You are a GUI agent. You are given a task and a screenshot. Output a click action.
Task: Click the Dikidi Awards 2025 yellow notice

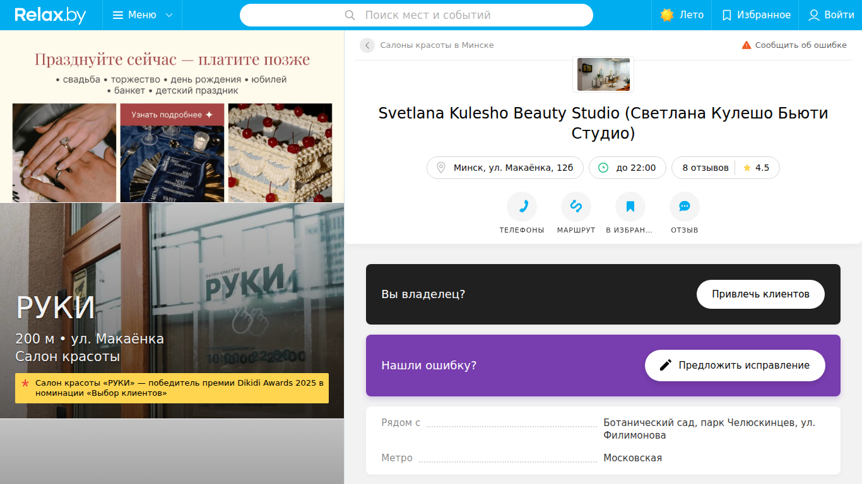pyautogui.click(x=172, y=388)
